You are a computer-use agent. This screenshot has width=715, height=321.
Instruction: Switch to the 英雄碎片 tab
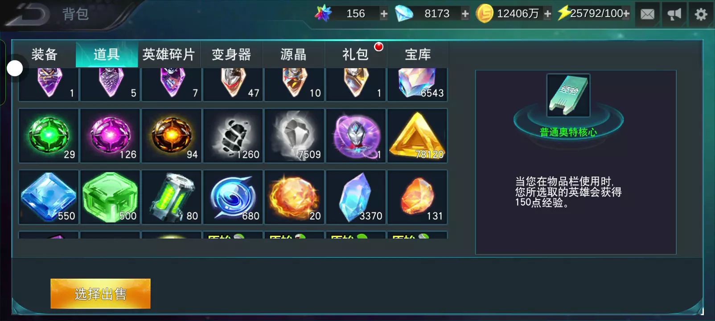point(169,54)
